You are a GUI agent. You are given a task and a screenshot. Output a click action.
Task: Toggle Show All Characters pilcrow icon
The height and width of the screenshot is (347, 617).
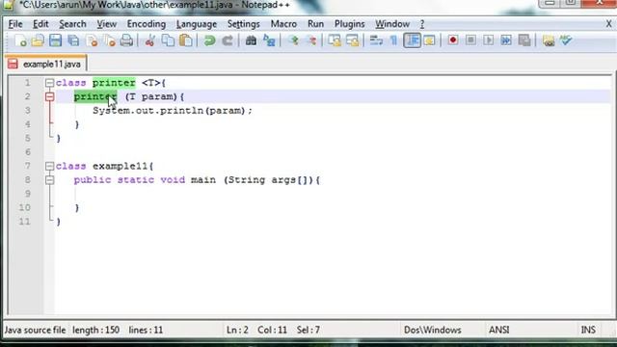pyautogui.click(x=394, y=40)
